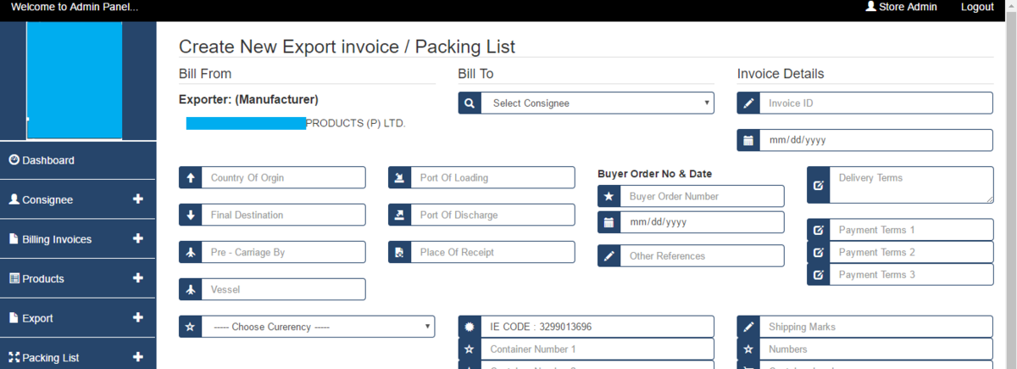The width and height of the screenshot is (1017, 369).
Task: Focus the Pre - Carriage By field
Action: click(x=283, y=253)
